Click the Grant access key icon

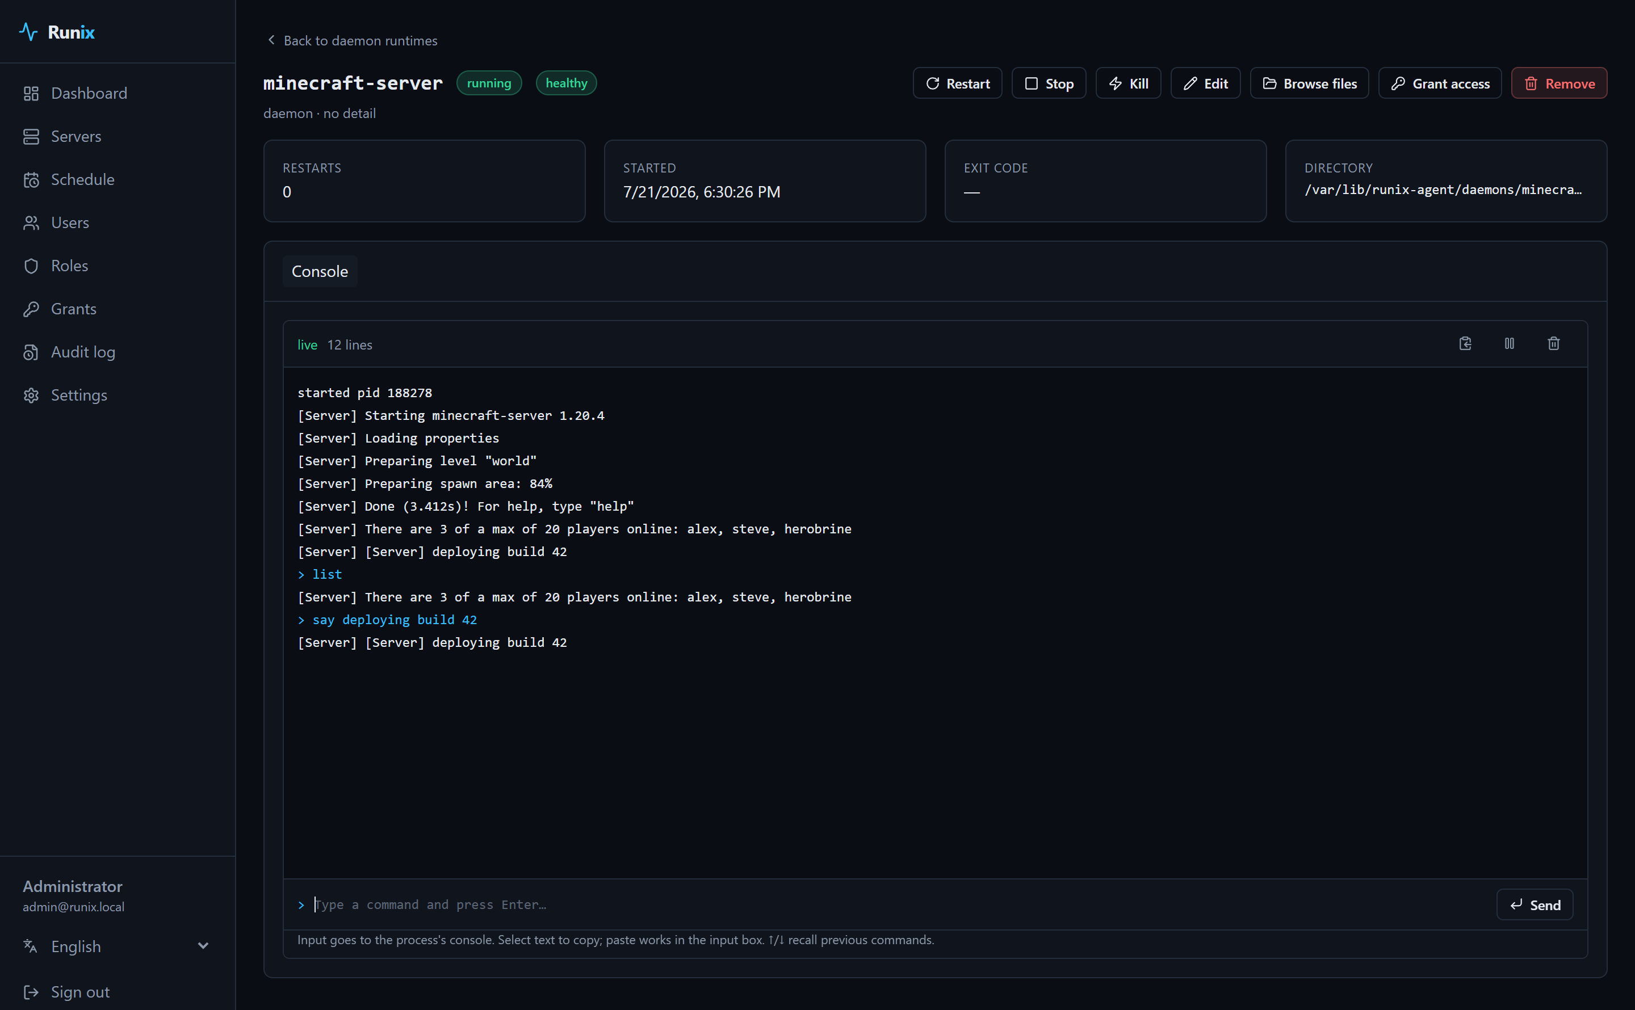[1397, 83]
